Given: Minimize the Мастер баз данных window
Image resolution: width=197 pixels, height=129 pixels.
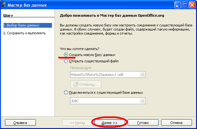Looking at the screenshot, I should coord(177,5).
